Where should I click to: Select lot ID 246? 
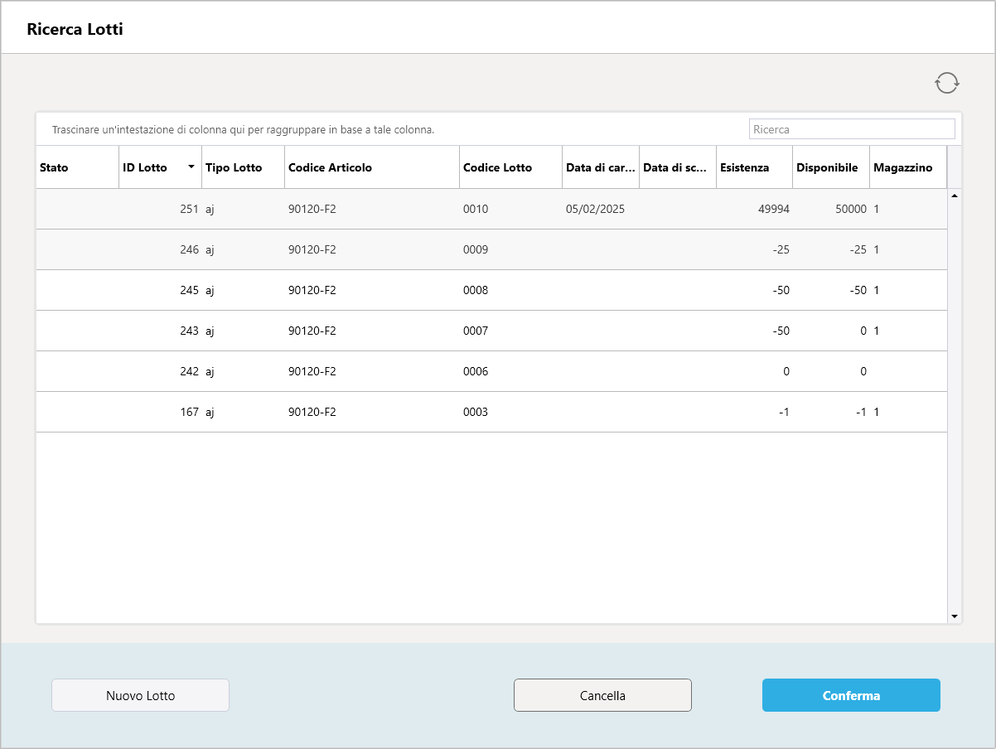click(189, 249)
